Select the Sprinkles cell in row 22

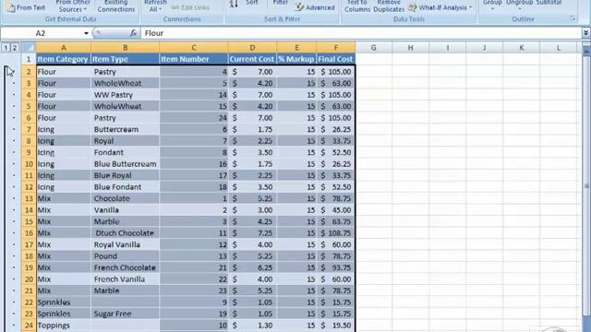click(64, 302)
